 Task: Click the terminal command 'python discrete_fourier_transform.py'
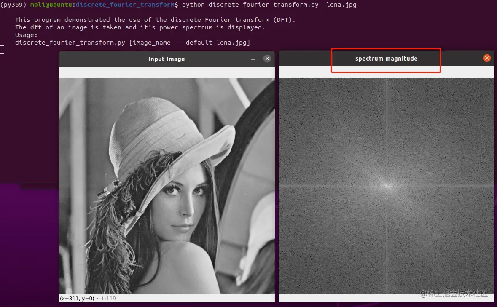pyautogui.click(x=250, y=5)
